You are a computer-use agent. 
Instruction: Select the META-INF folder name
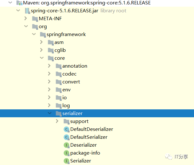tap(50, 19)
